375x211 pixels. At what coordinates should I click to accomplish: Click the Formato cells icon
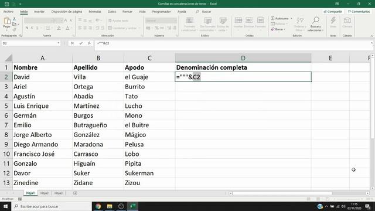260,21
